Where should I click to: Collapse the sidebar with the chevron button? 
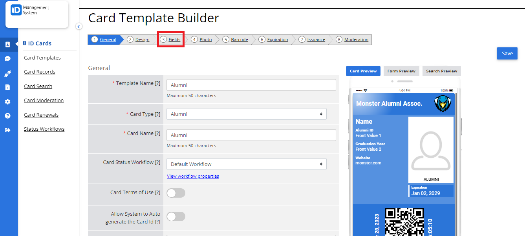tap(79, 27)
